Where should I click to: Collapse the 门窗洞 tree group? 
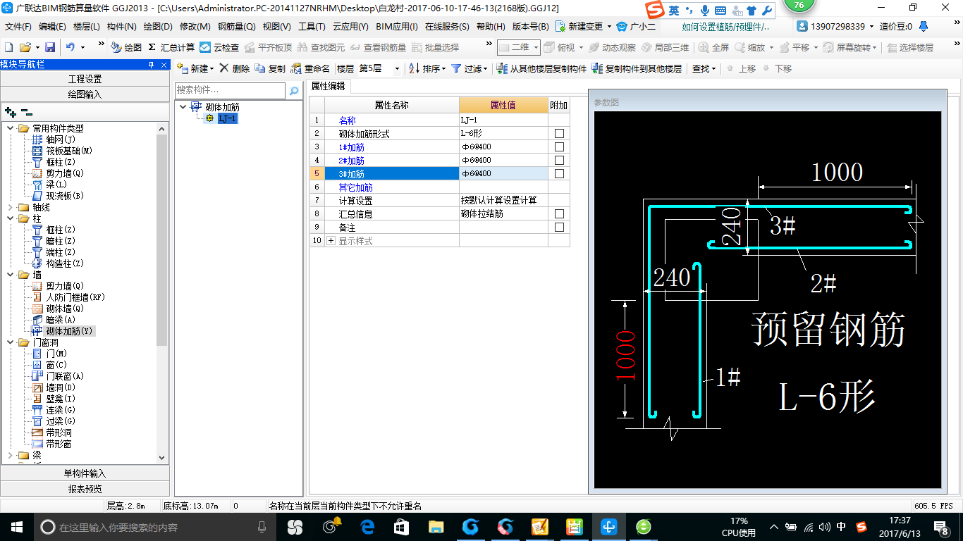[11, 342]
